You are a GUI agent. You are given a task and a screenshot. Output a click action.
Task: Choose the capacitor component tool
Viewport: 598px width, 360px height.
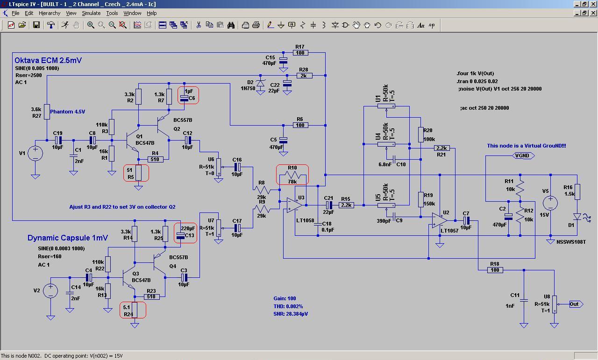pos(313,25)
